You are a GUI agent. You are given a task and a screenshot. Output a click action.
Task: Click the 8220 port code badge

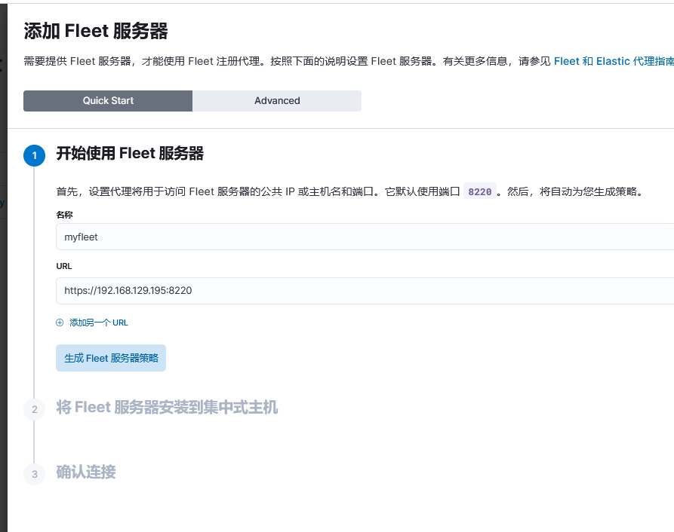click(479, 192)
